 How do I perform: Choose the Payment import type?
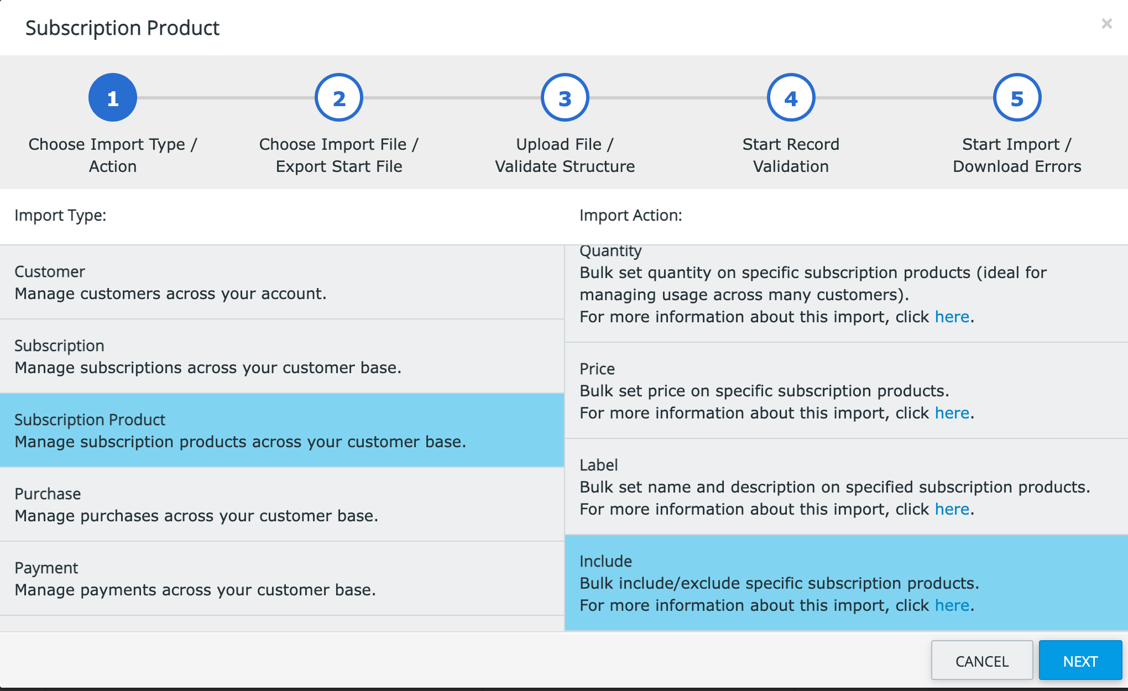282,579
